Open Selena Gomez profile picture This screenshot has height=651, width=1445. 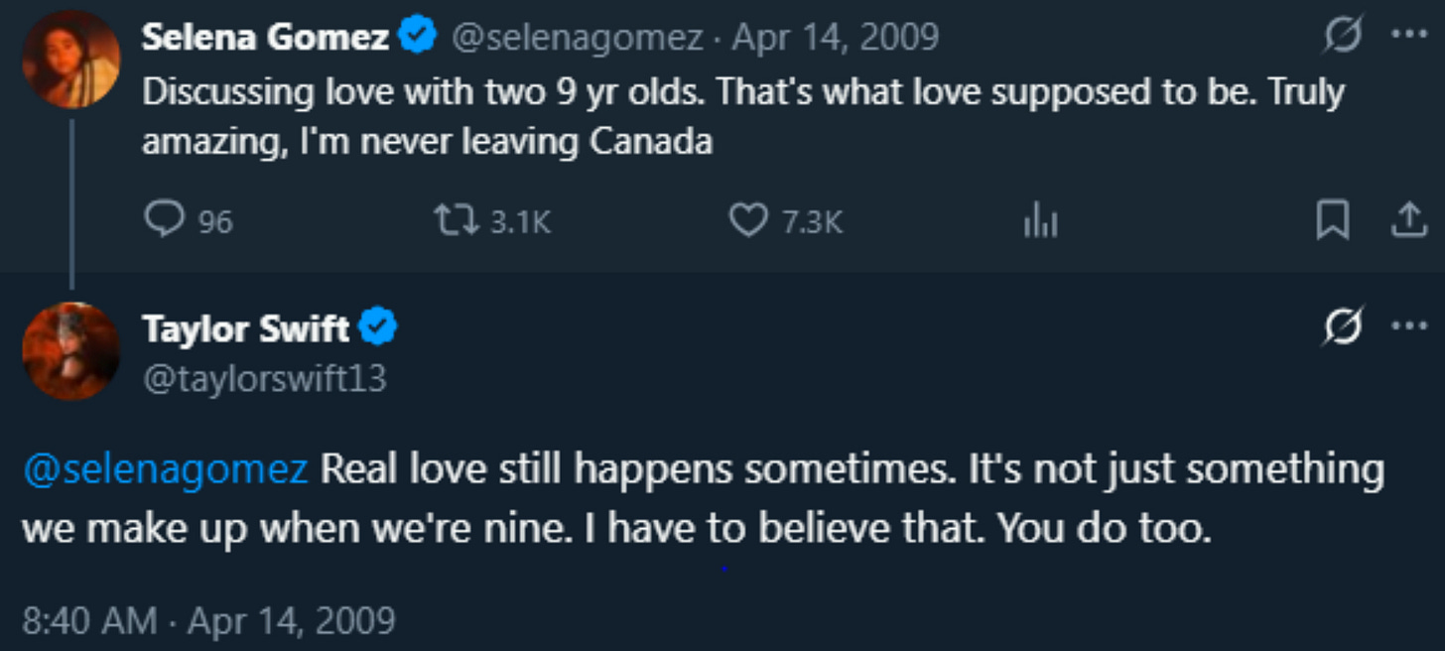click(70, 60)
